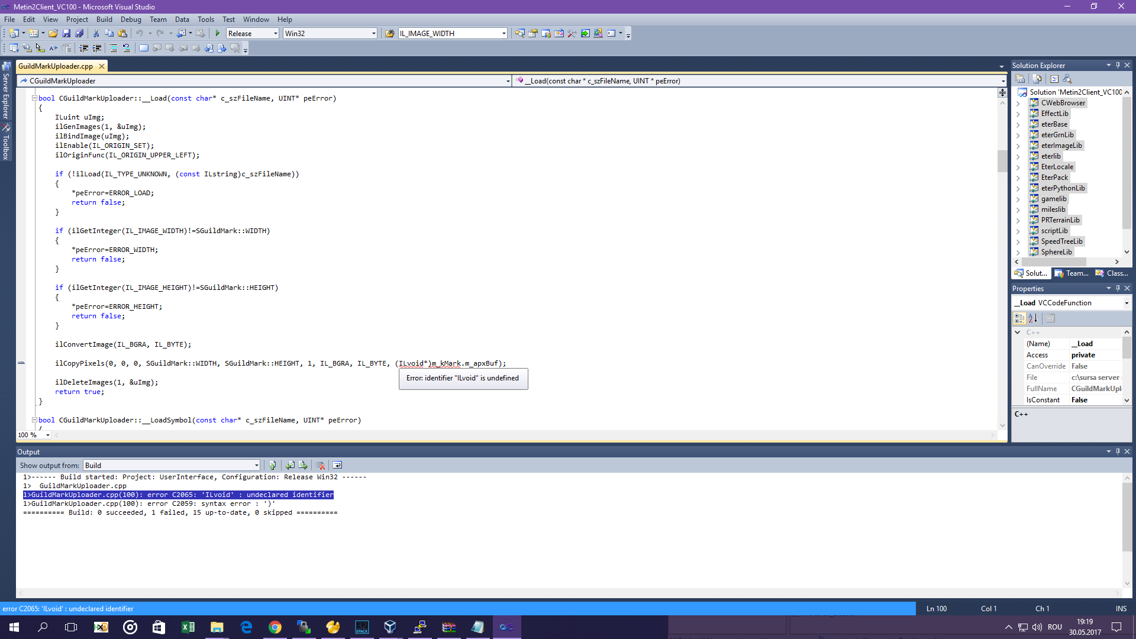
Task: Open the Win32 platform dropdown
Action: click(374, 34)
